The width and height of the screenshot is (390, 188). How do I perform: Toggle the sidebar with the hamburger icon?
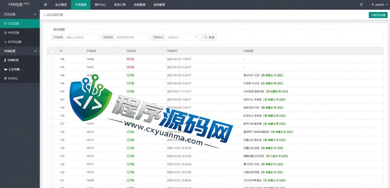pos(45,5)
